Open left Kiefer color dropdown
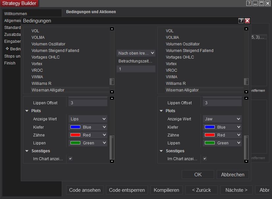This screenshot has height=199, width=272. [x=88, y=127]
